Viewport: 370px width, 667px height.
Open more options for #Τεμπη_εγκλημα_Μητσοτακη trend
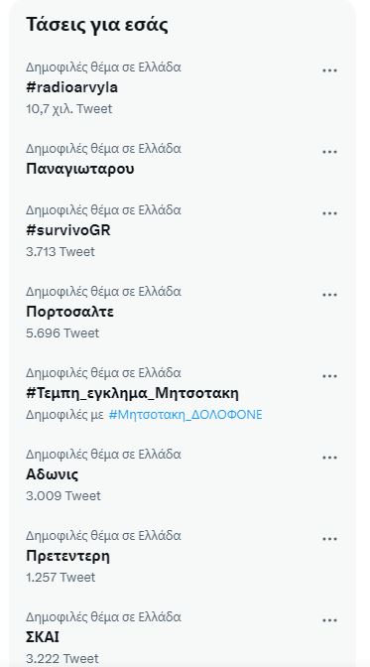tap(329, 376)
